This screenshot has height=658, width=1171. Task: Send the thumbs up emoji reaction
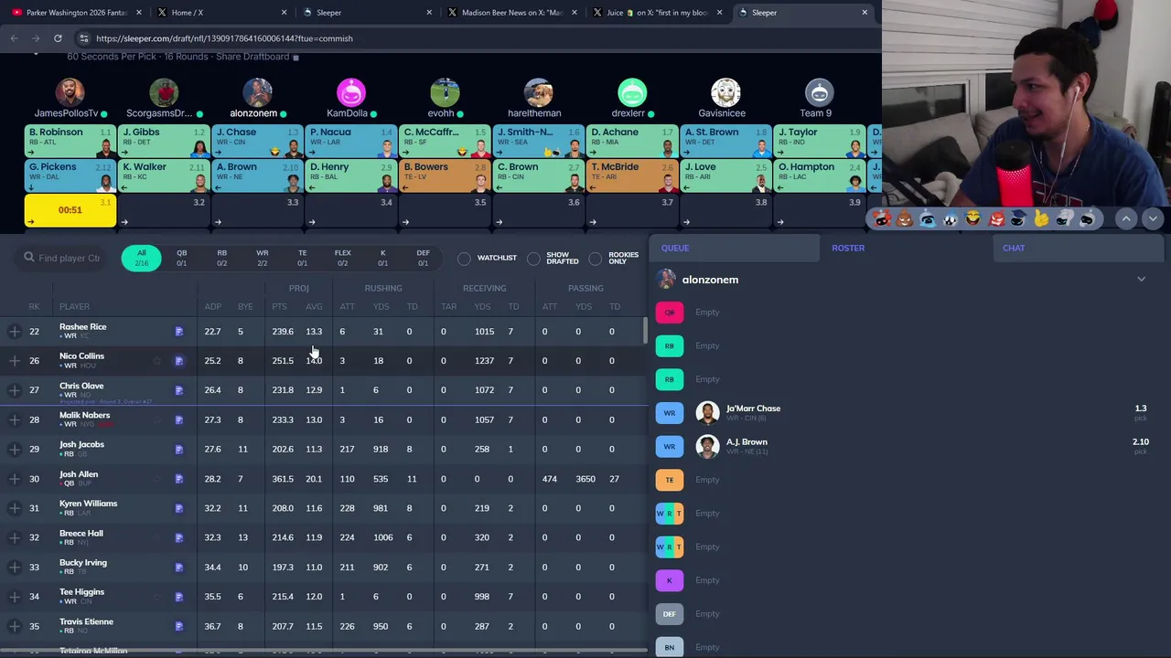pyautogui.click(x=1042, y=218)
